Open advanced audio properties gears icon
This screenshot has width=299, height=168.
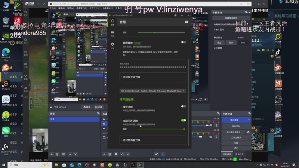[156, 154]
